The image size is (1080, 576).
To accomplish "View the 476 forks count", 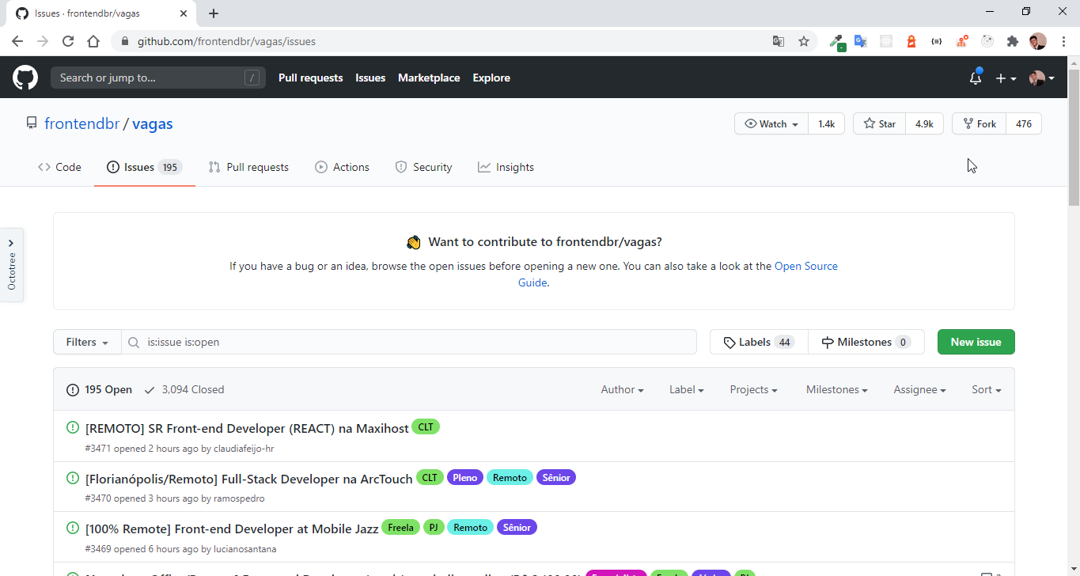I will point(1024,123).
